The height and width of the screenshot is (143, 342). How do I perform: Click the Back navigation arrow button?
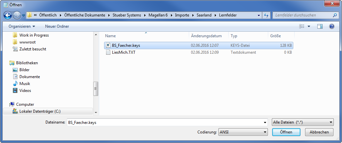point(8,15)
